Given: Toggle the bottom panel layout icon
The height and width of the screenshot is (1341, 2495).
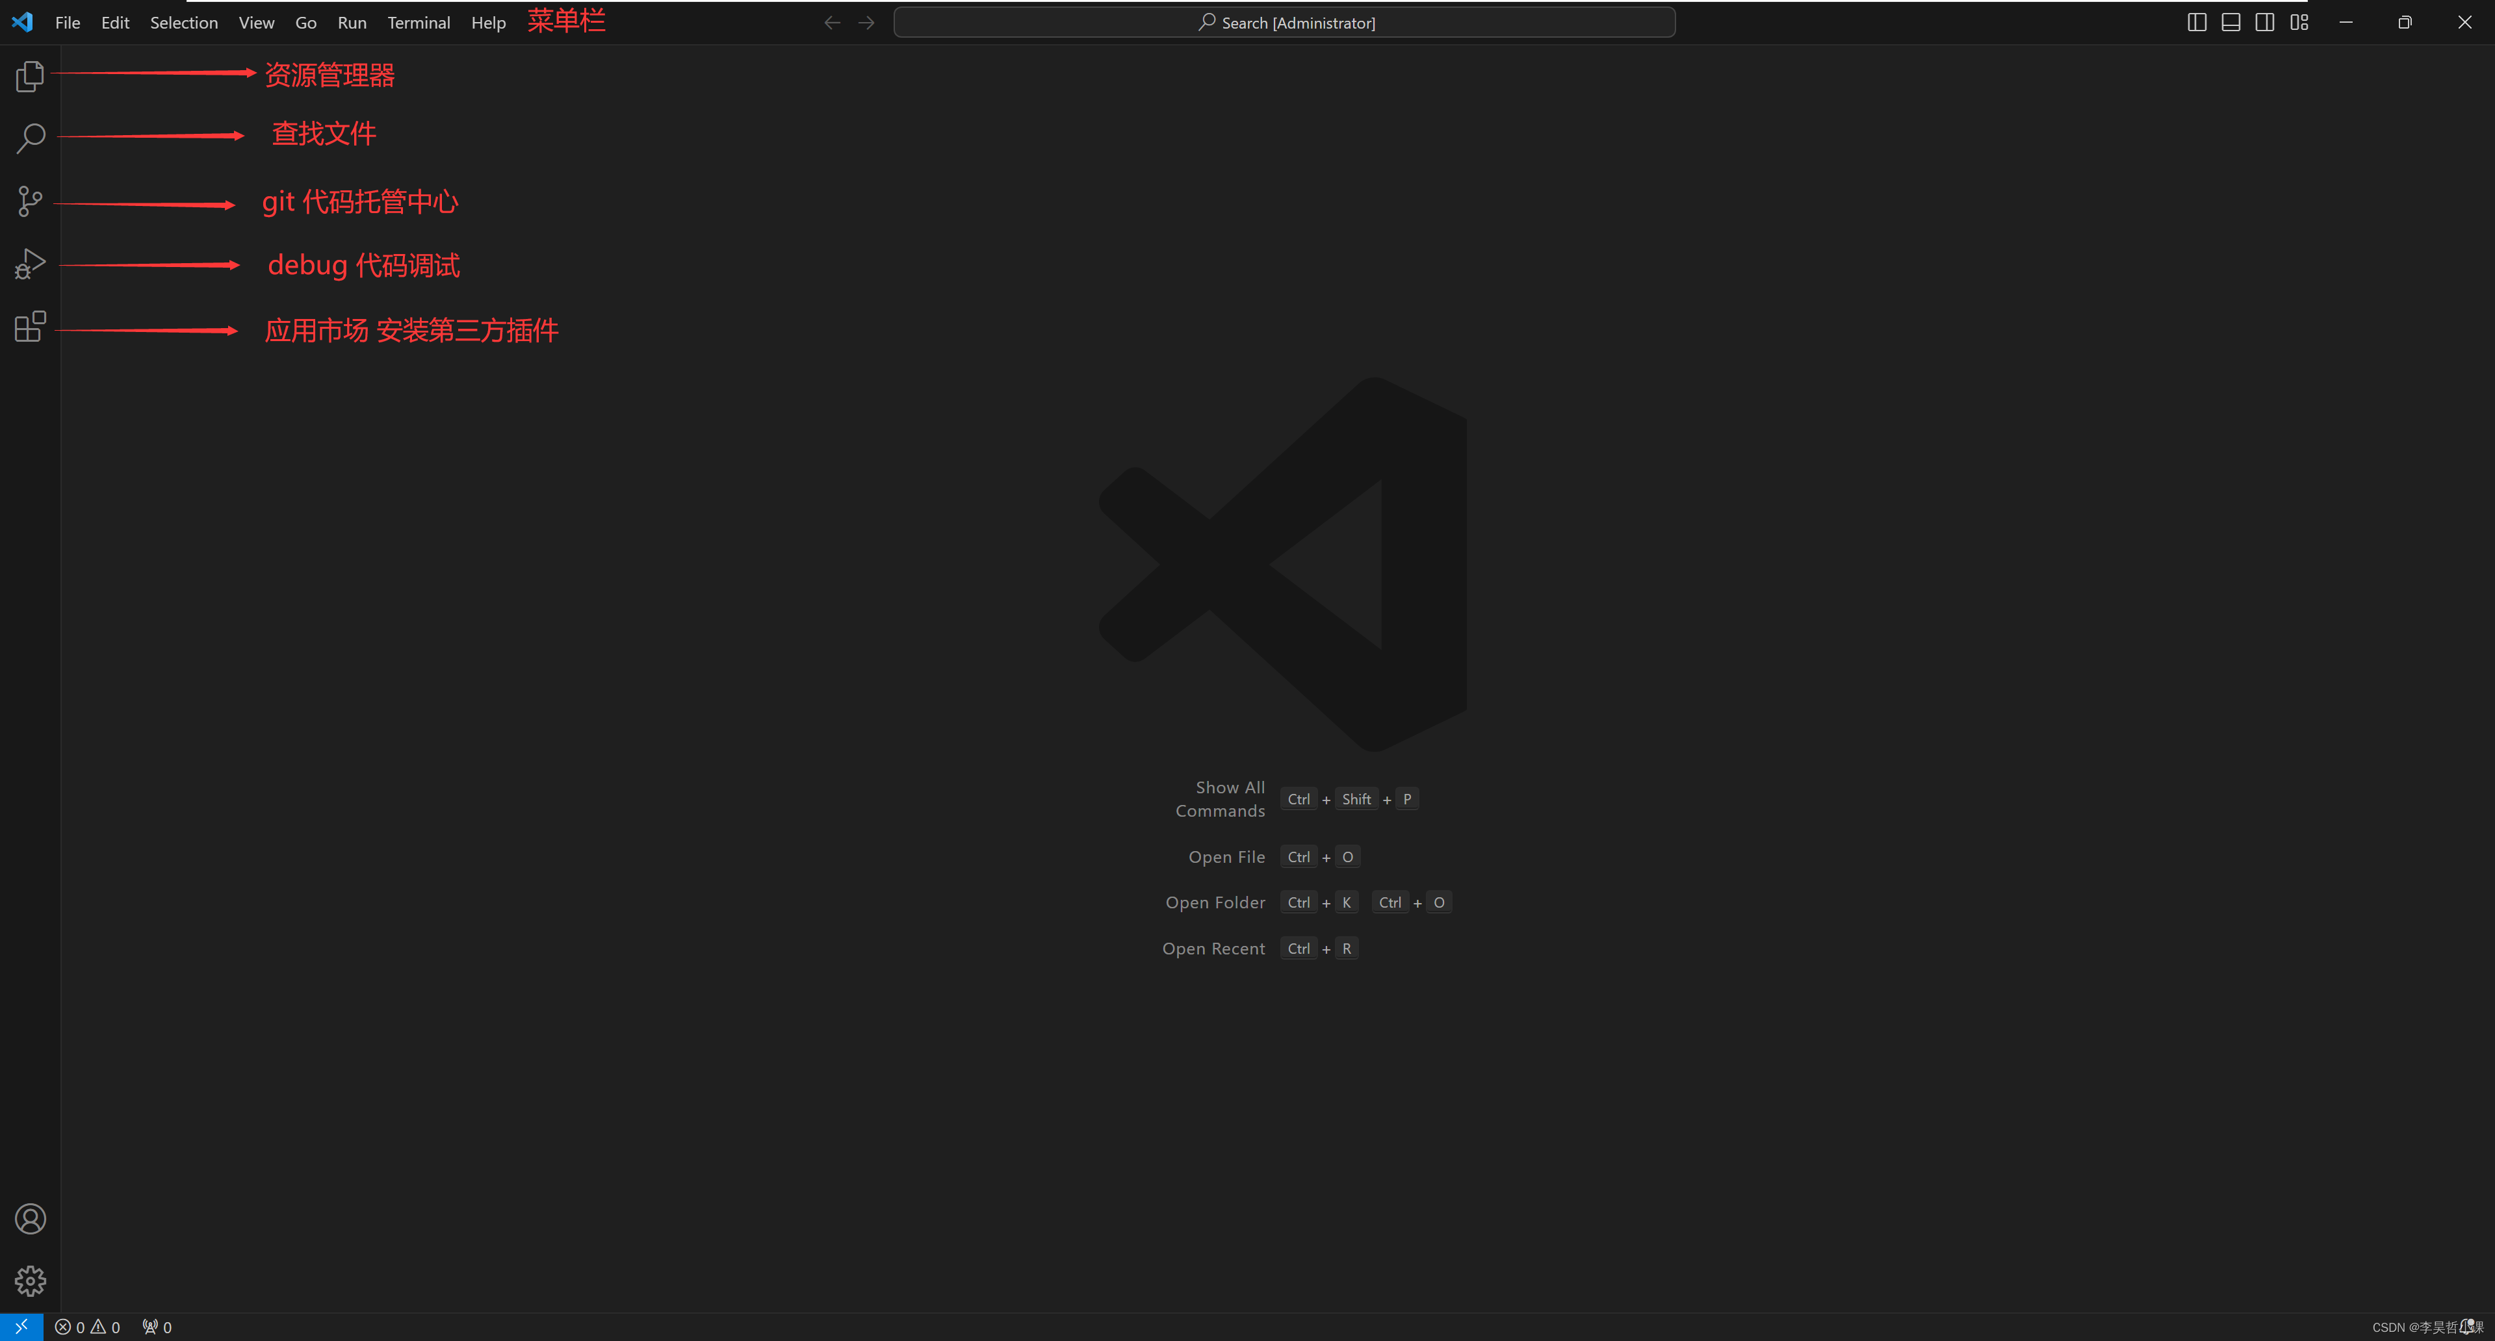Looking at the screenshot, I should click(2230, 22).
